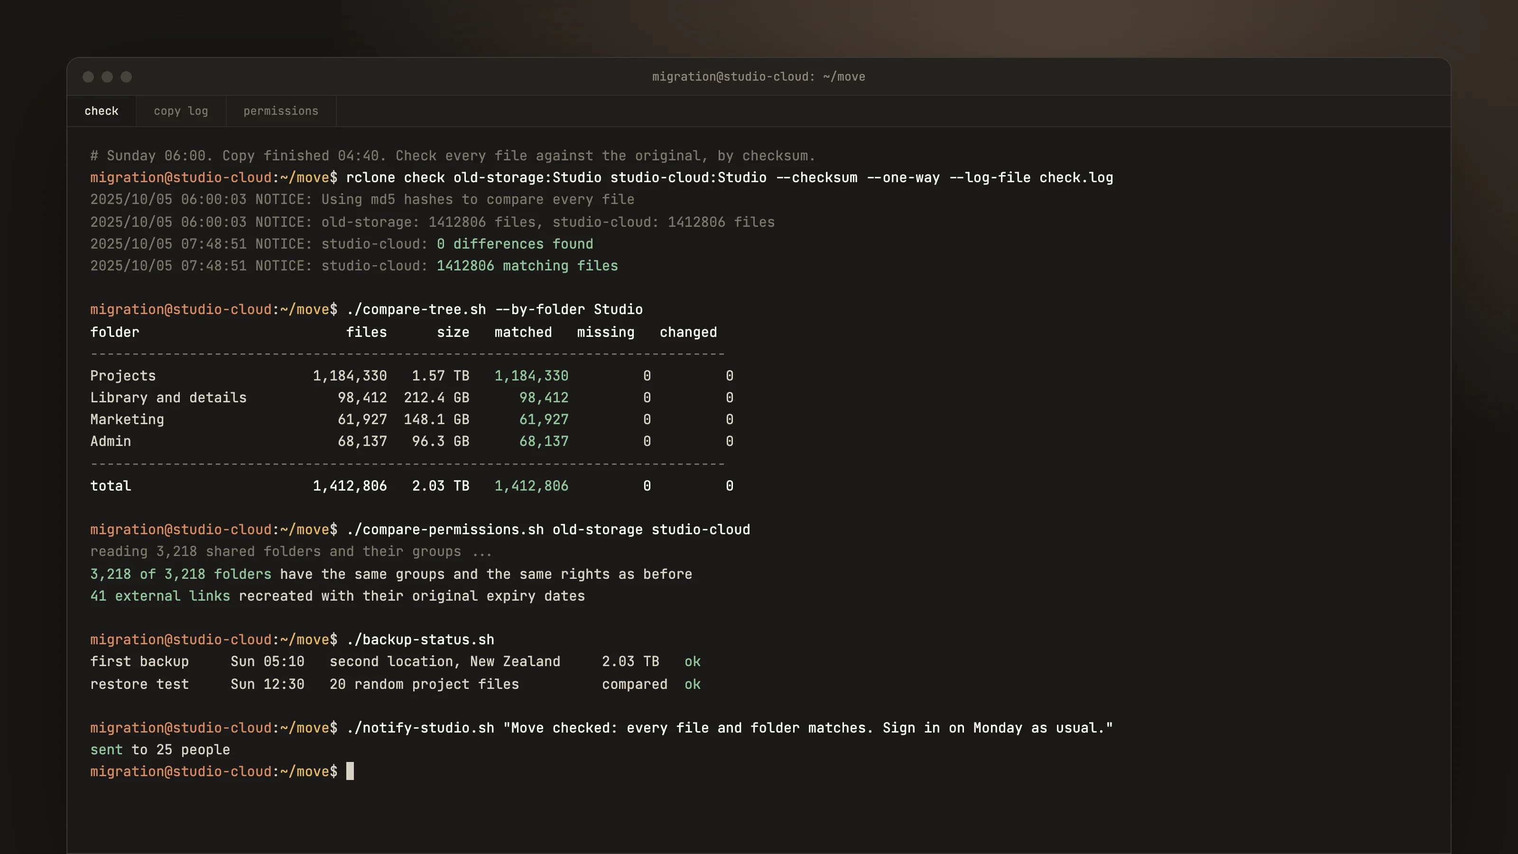Click green matched count 61,927
Viewport: 1518px width, 854px height.
(x=544, y=419)
